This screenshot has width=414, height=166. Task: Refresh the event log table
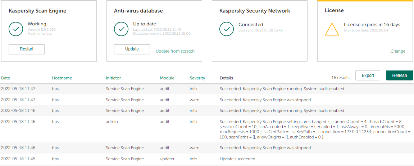coord(399,75)
